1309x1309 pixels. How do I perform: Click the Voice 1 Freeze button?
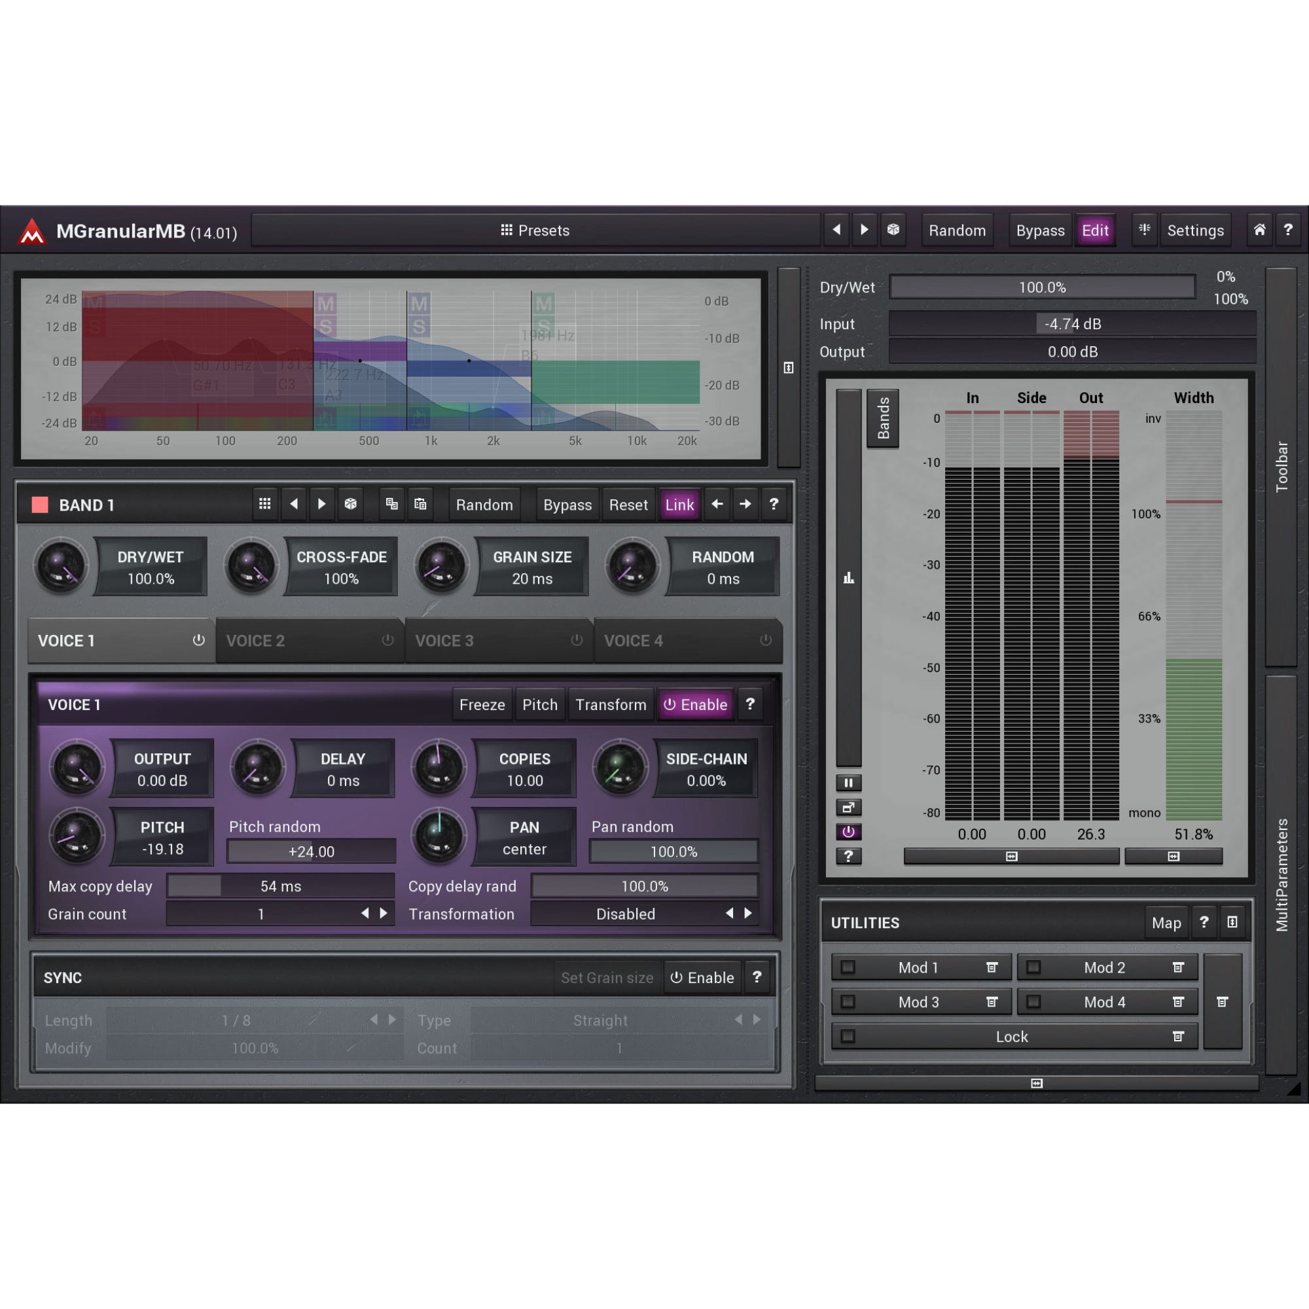pyautogui.click(x=482, y=705)
